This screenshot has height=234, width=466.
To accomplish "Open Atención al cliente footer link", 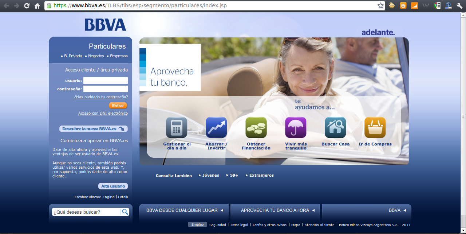I will [x=319, y=225].
